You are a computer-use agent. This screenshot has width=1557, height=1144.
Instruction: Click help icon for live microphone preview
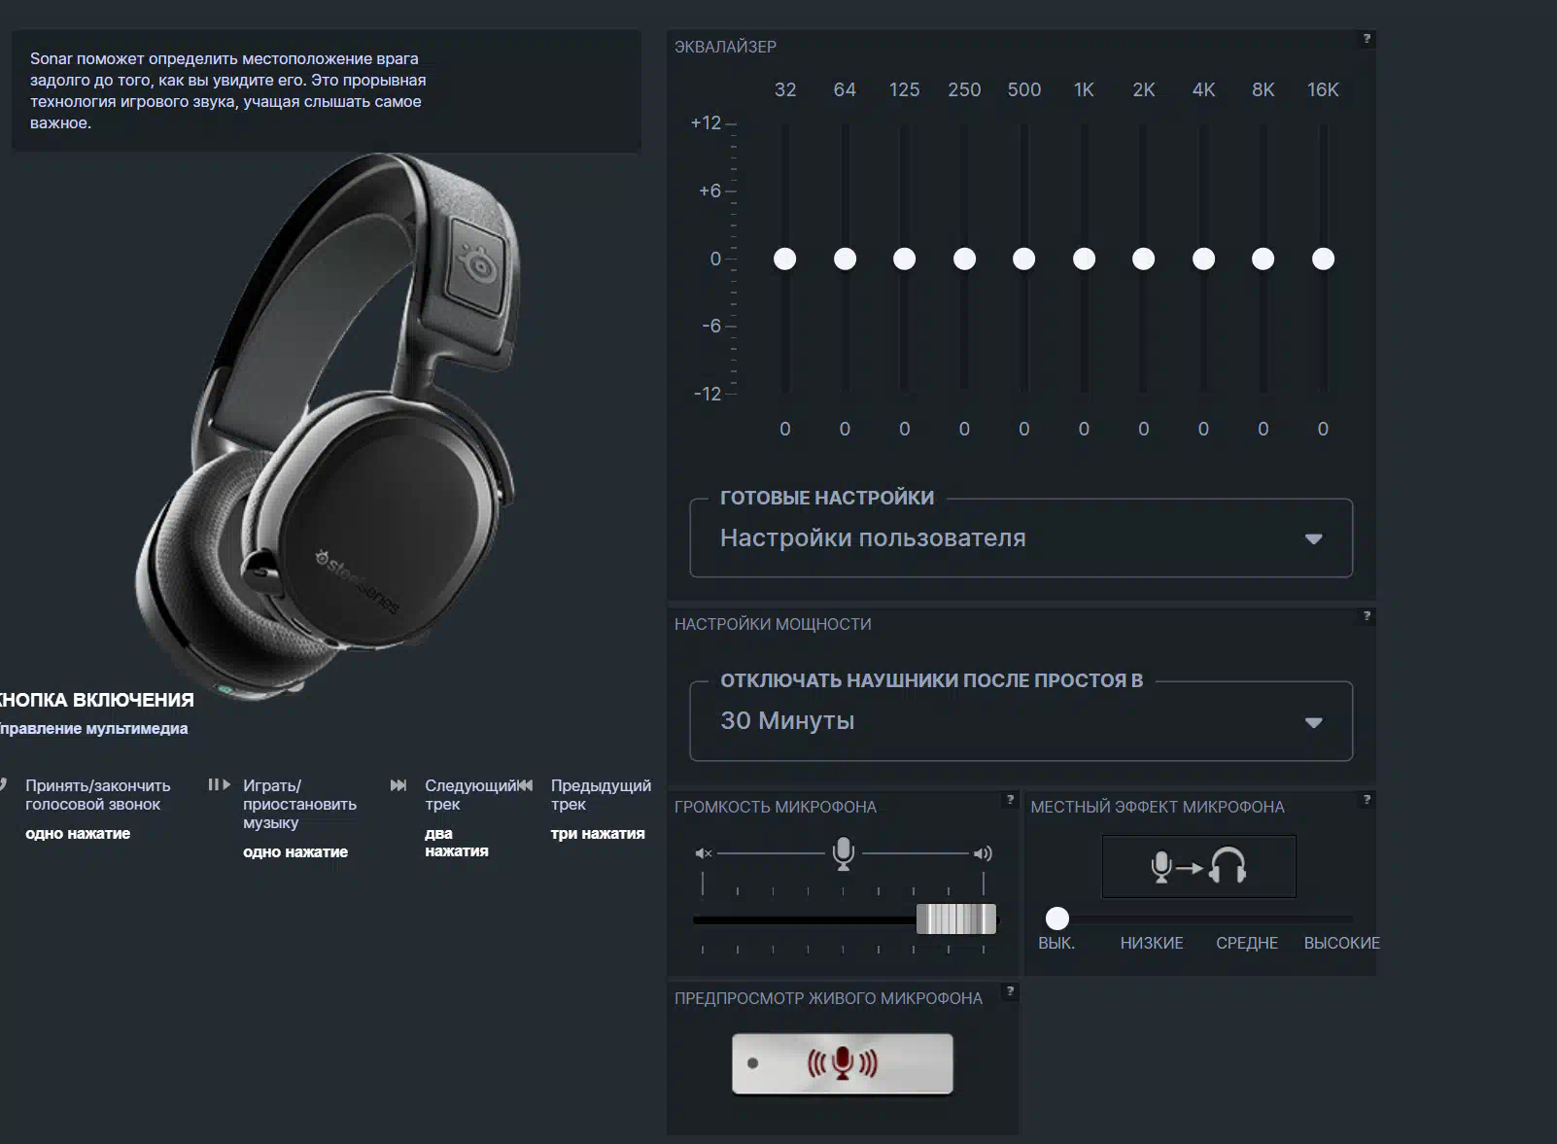click(x=1010, y=991)
